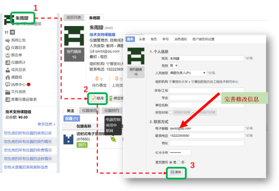Open 仪器目录 gear icon in sidebar
The image size is (279, 191).
coord(8,48)
